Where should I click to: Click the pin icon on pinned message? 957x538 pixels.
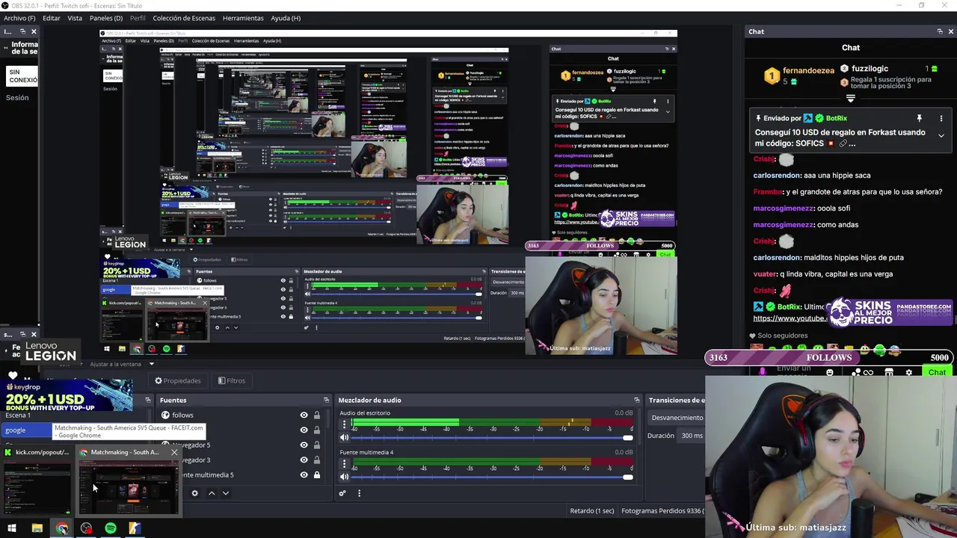click(x=920, y=118)
